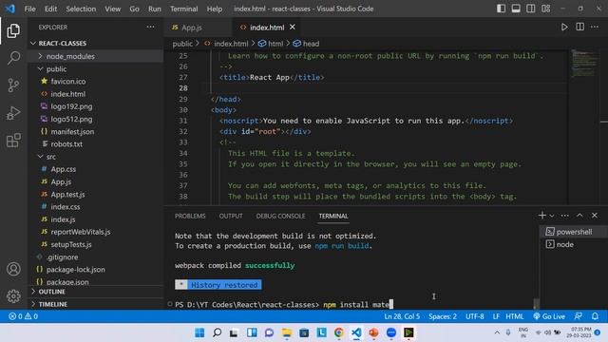
Task: Open terminal launch profile dropdown arrow
Action: [x=552, y=216]
